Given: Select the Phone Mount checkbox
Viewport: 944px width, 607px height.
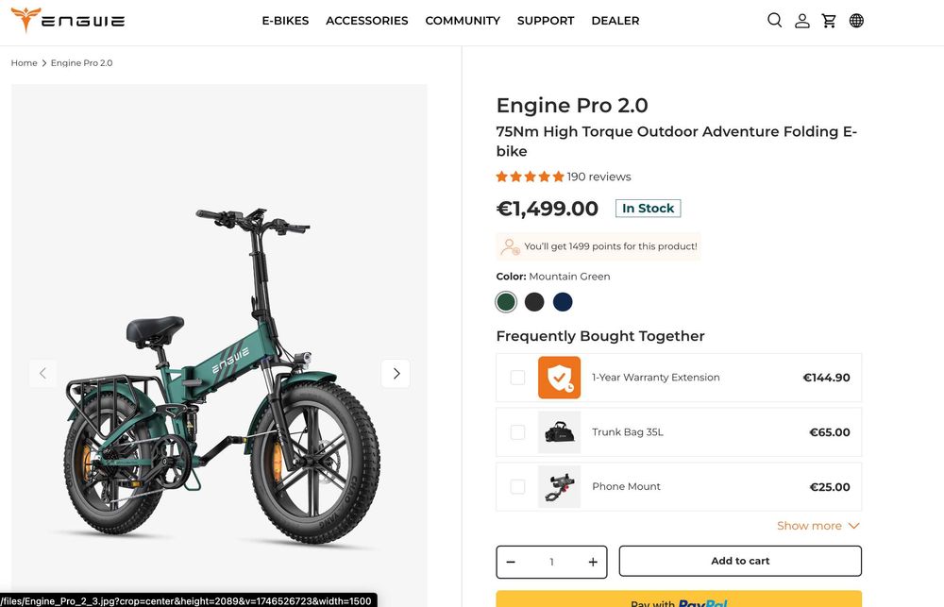Looking at the screenshot, I should tap(517, 487).
